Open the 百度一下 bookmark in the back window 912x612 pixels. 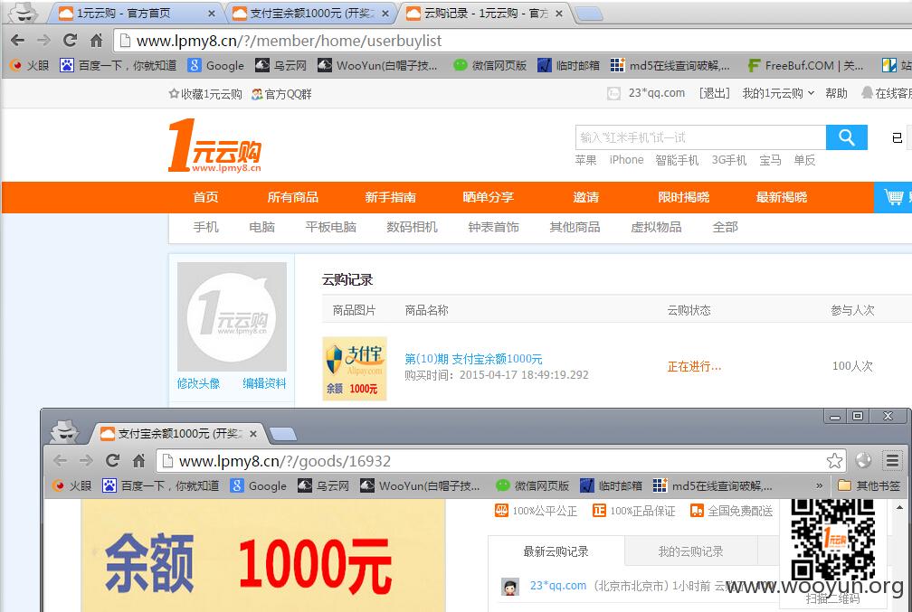pyautogui.click(x=118, y=66)
